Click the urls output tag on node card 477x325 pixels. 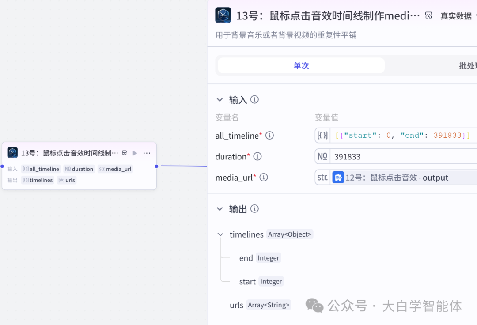[x=67, y=180]
